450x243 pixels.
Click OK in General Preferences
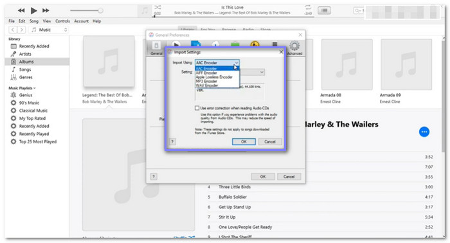(263, 176)
